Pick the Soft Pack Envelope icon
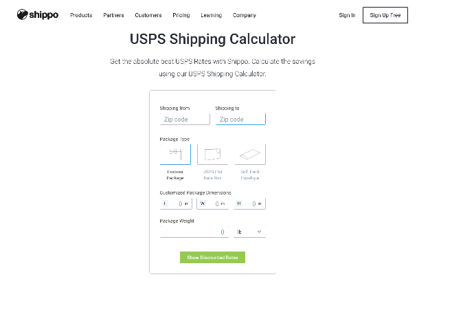The width and height of the screenshot is (463, 312). pyautogui.click(x=249, y=155)
